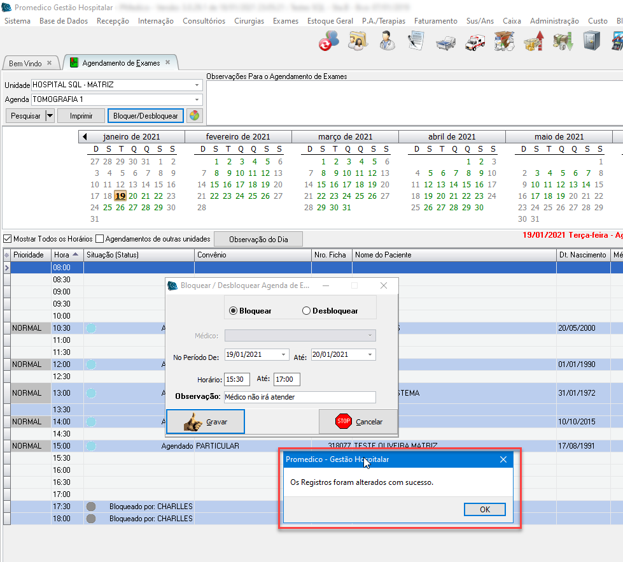Select the Desbloquear radio button
Image resolution: width=623 pixels, height=562 pixels.
pos(307,311)
